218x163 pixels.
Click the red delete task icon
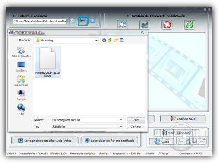(x=167, y=25)
